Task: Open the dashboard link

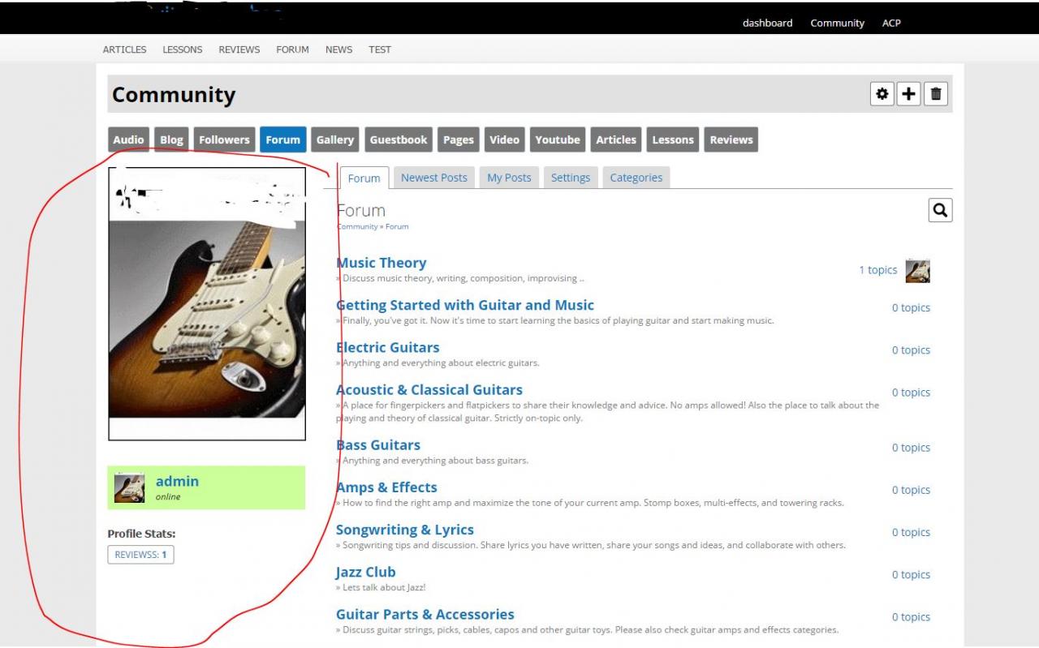Action: (767, 23)
